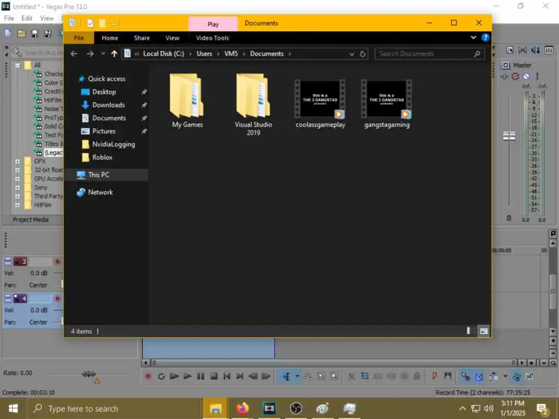This screenshot has height=419, width=559.
Task: Toggle Automatic Crossfades in Vegas toolbar
Action: coord(479,376)
